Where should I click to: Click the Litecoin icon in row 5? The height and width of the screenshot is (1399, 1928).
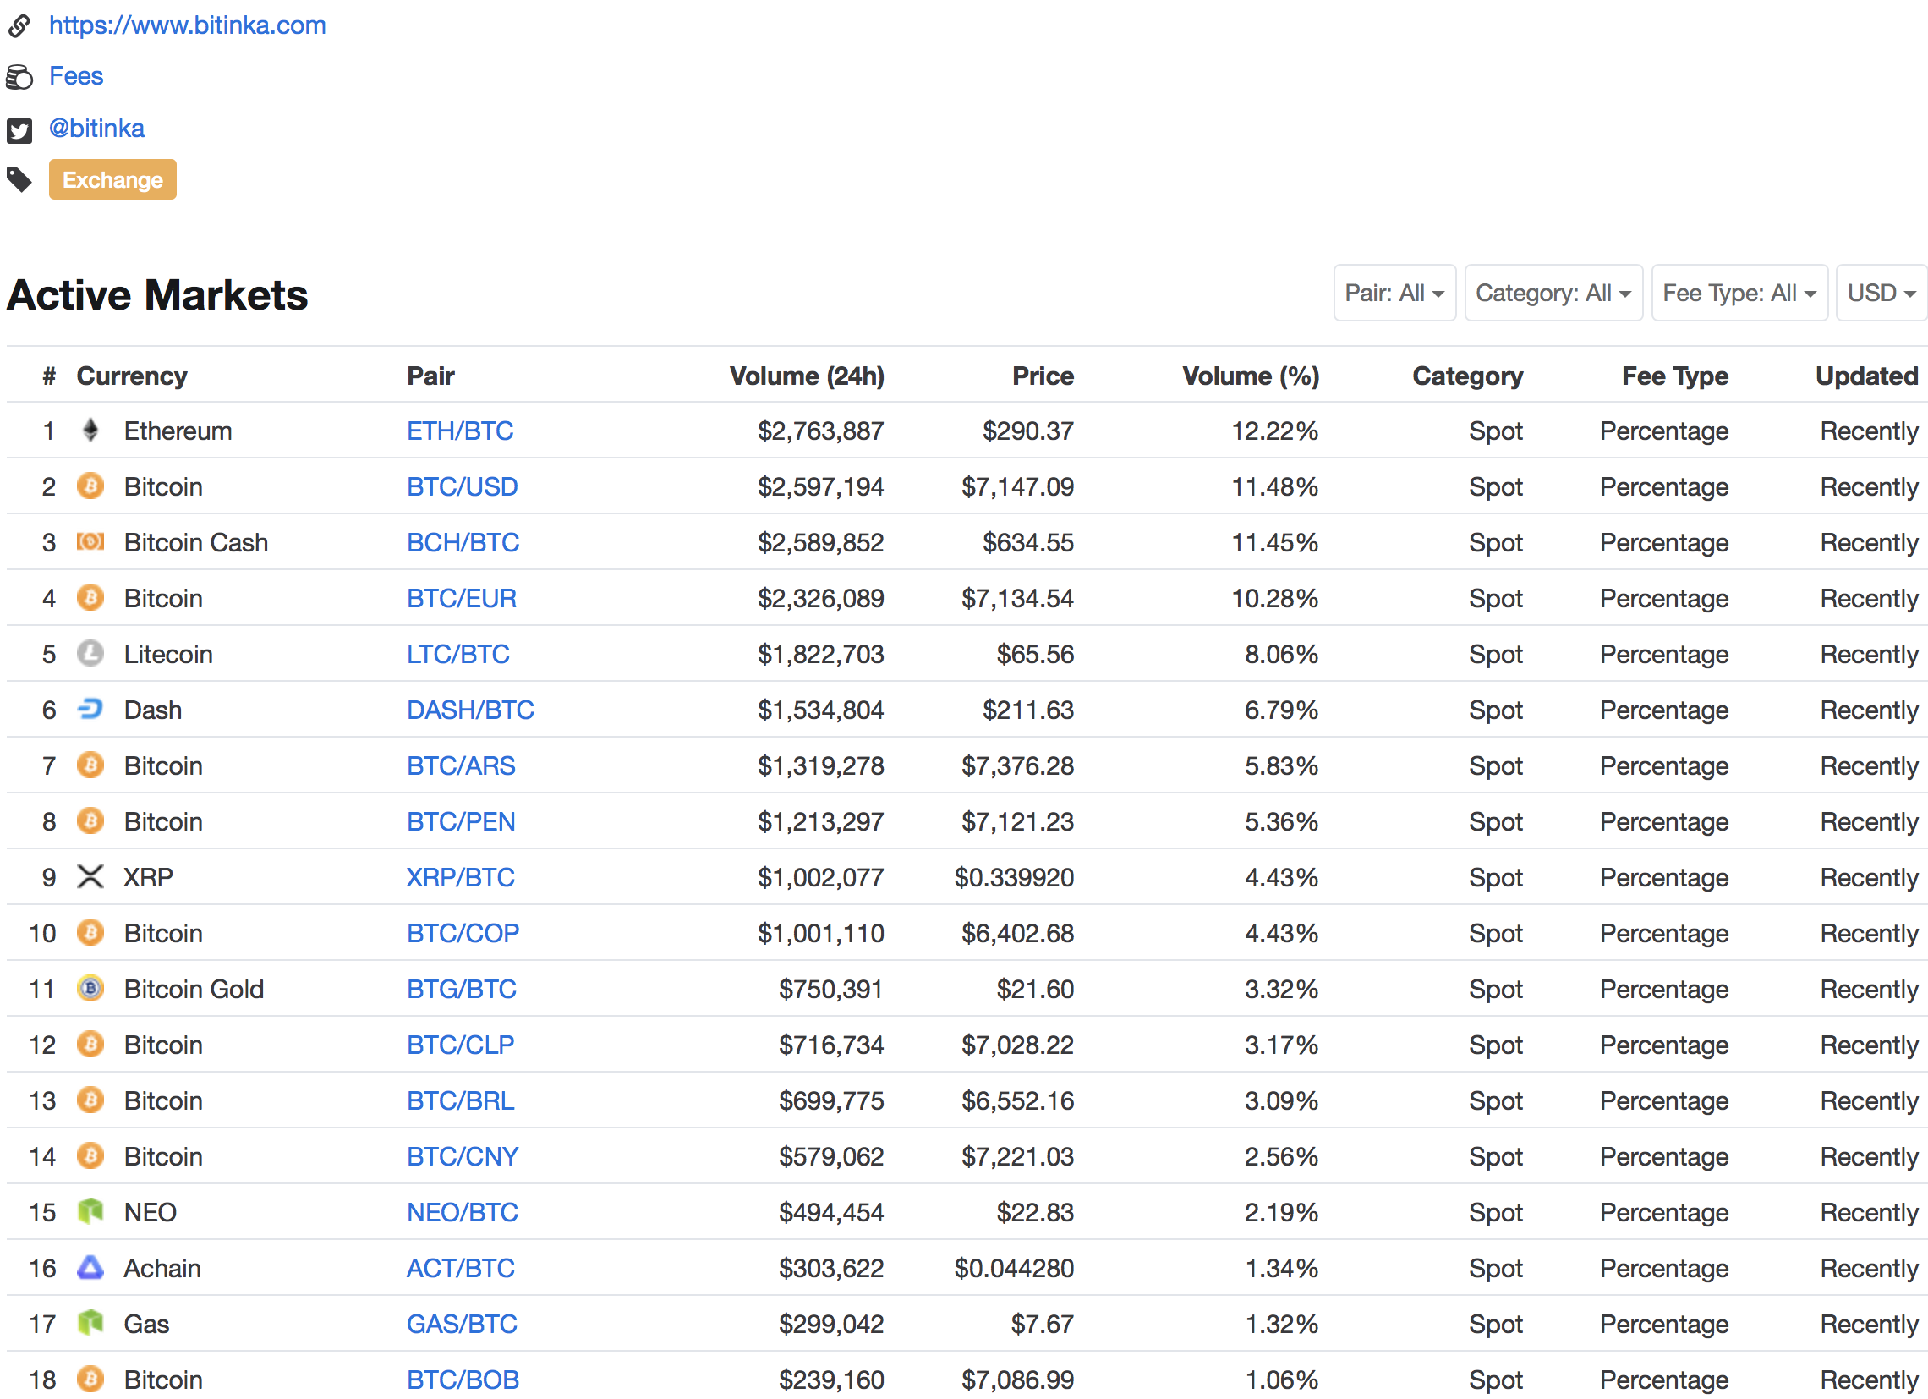coord(90,654)
